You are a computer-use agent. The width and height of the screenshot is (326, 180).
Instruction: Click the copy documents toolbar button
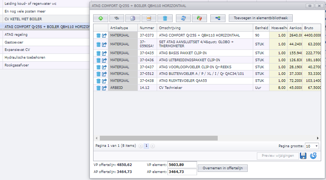click(133, 18)
